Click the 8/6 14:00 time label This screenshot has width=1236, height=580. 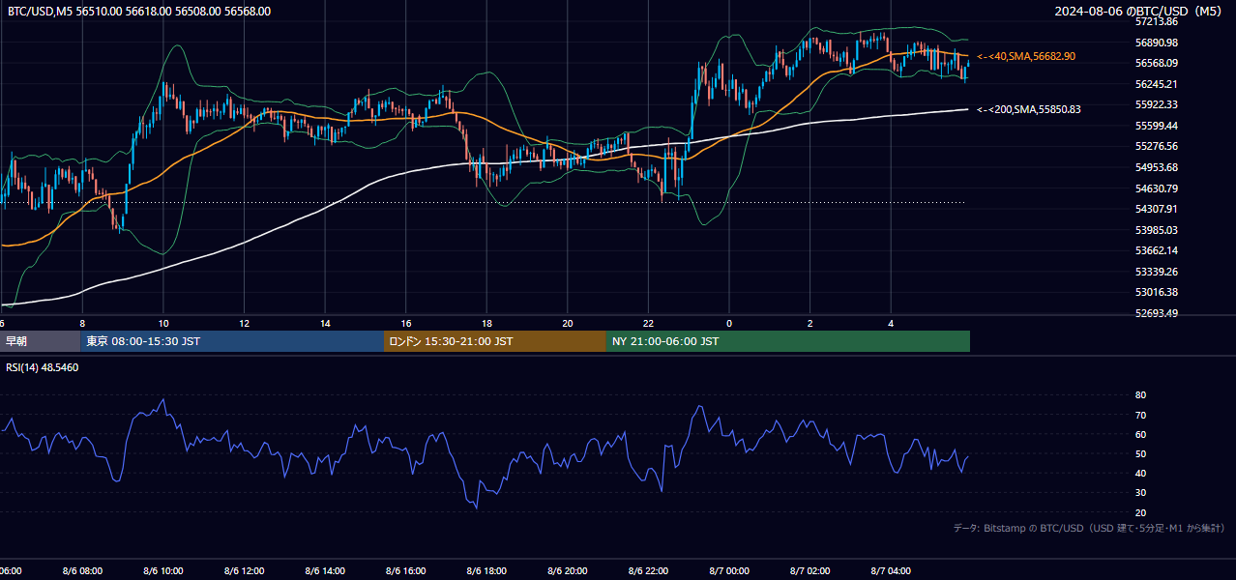point(325,571)
